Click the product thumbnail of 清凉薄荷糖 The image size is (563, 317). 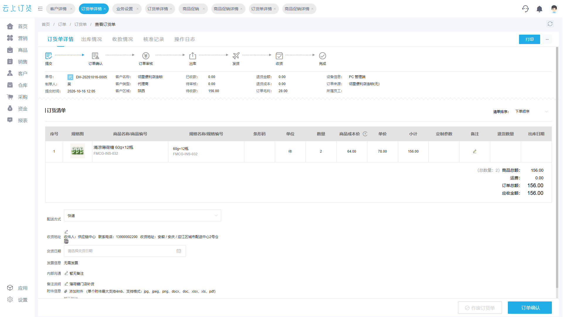[x=78, y=151]
